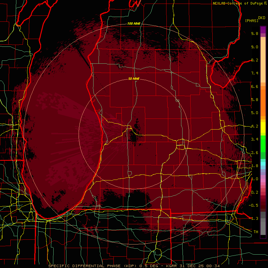Click the 1.3 legend value near bottom
Screen dimensions: 268x268
coord(255,219)
